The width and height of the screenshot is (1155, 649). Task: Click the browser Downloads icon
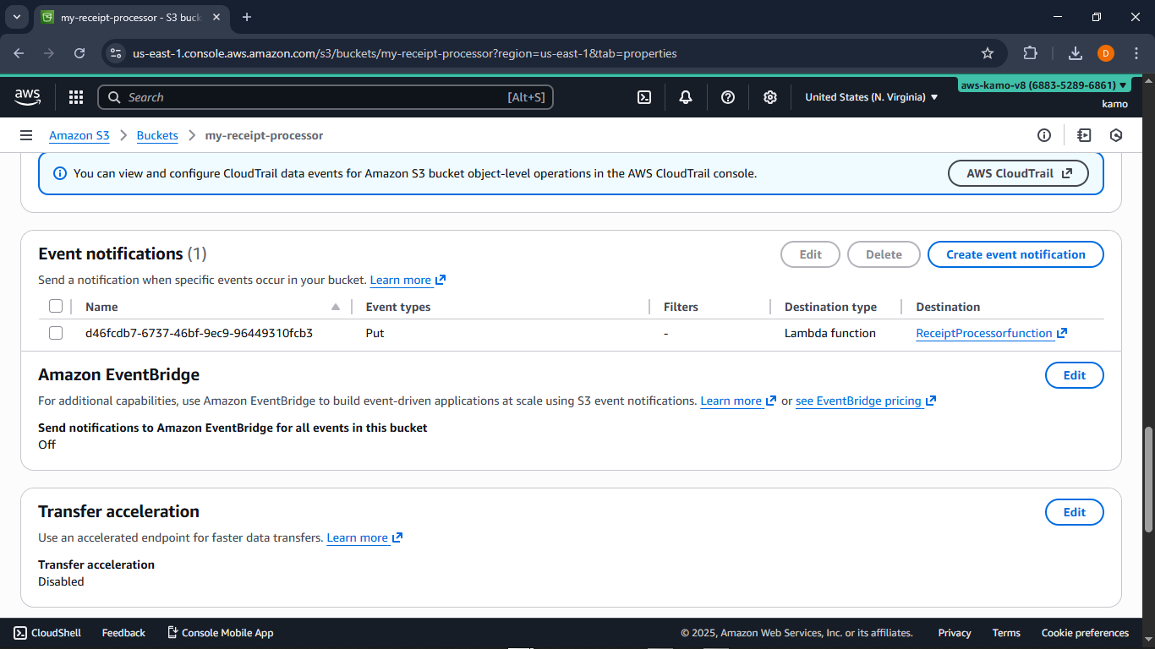pos(1075,52)
